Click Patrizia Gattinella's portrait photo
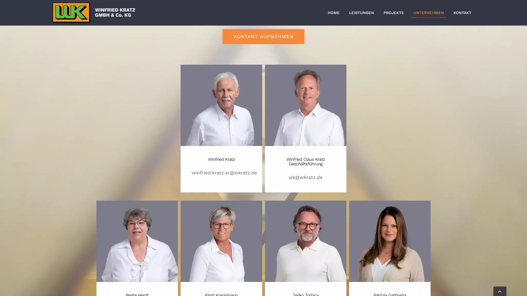527x296 pixels. [x=390, y=241]
